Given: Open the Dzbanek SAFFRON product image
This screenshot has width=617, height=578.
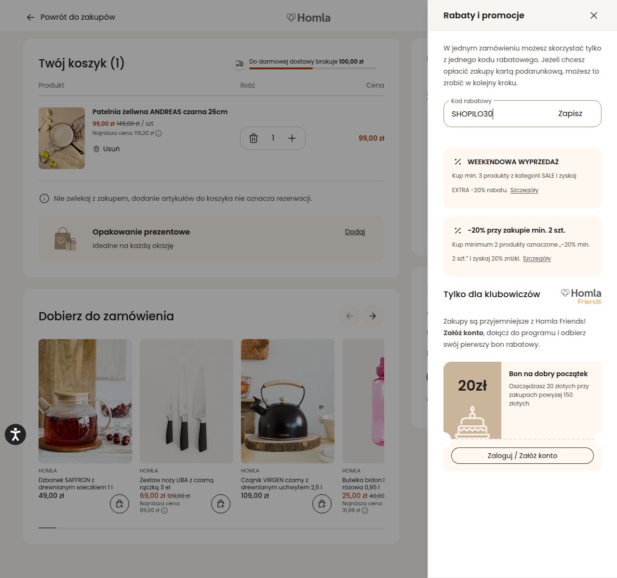Looking at the screenshot, I should [85, 401].
